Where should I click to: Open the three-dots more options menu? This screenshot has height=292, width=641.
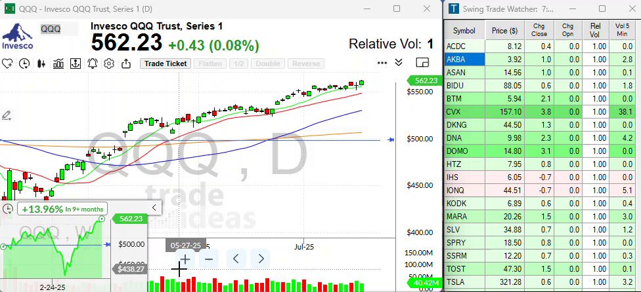pos(382,63)
